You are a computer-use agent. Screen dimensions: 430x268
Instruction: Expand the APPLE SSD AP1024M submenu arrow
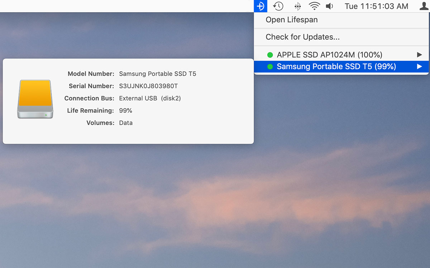[x=419, y=55]
